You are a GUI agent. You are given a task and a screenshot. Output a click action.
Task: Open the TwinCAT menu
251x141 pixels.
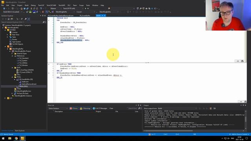coord(41,5)
